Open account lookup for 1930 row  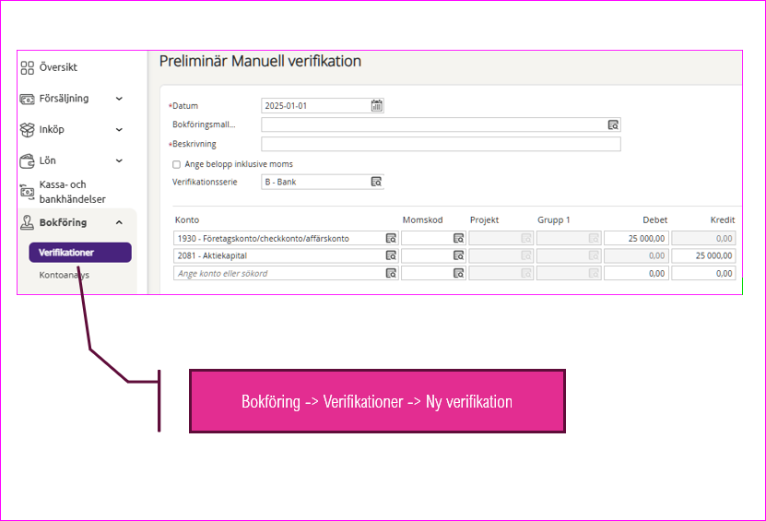point(392,239)
